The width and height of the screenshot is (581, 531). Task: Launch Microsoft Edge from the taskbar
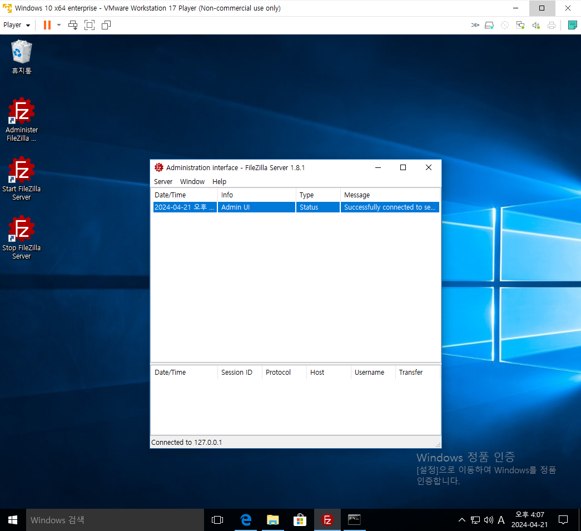point(246,520)
